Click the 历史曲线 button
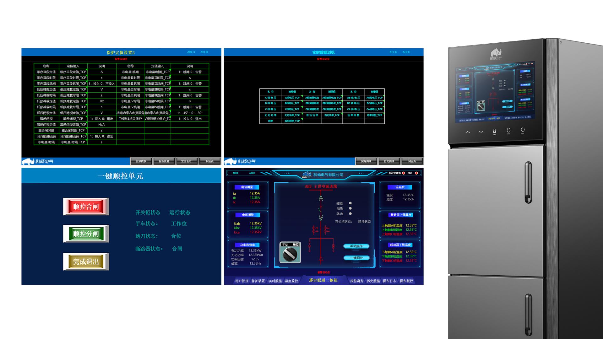Screen dimensions: 603x339 [x=389, y=161]
